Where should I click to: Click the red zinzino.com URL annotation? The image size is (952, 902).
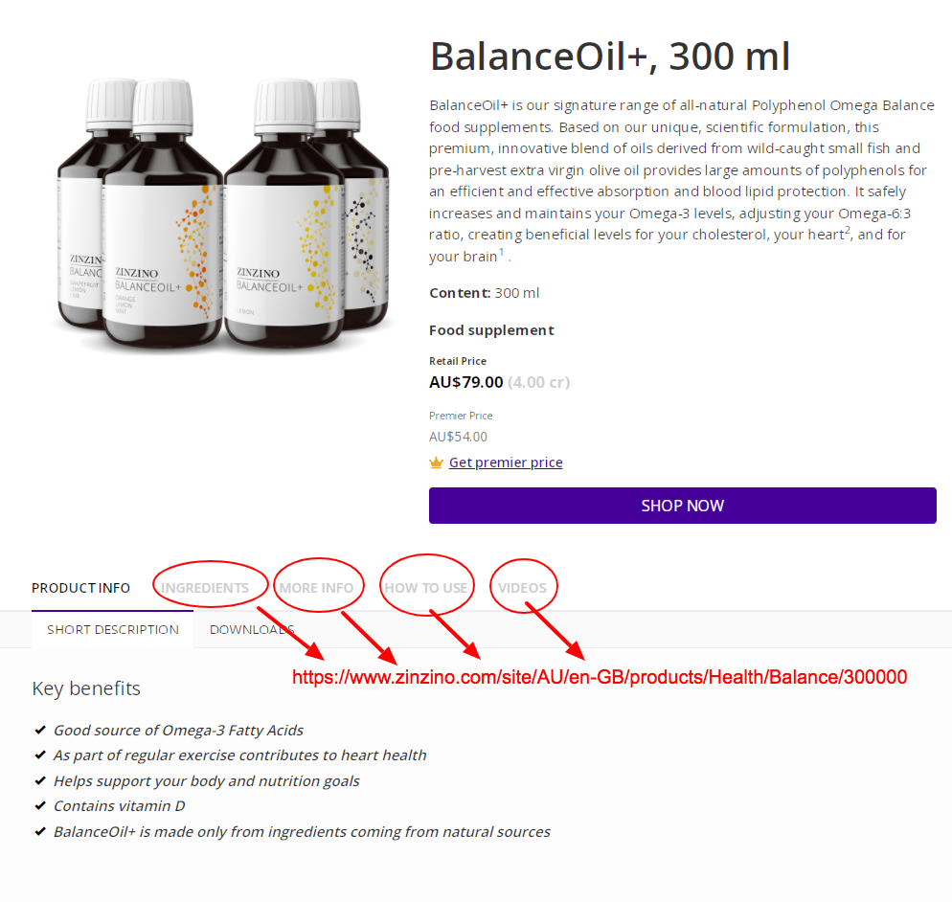click(x=600, y=677)
